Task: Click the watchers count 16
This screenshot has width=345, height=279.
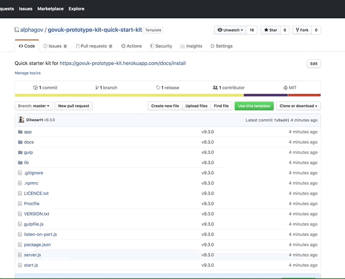Action: click(252, 30)
